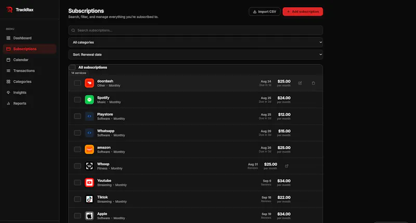This screenshot has width=416, height=223.
Task: Click the Whoop service logo
Action: pyautogui.click(x=89, y=166)
